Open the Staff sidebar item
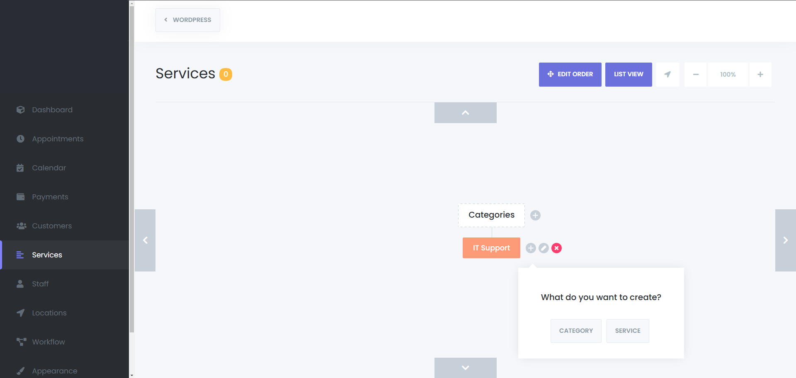This screenshot has height=378, width=796. tap(40, 284)
